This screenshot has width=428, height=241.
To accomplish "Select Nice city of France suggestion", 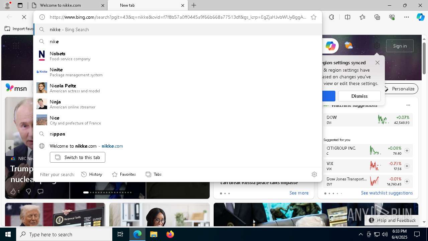I will tap(178, 120).
